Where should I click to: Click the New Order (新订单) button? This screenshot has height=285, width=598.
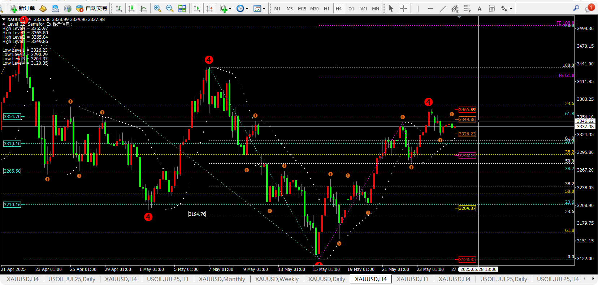click(22, 8)
